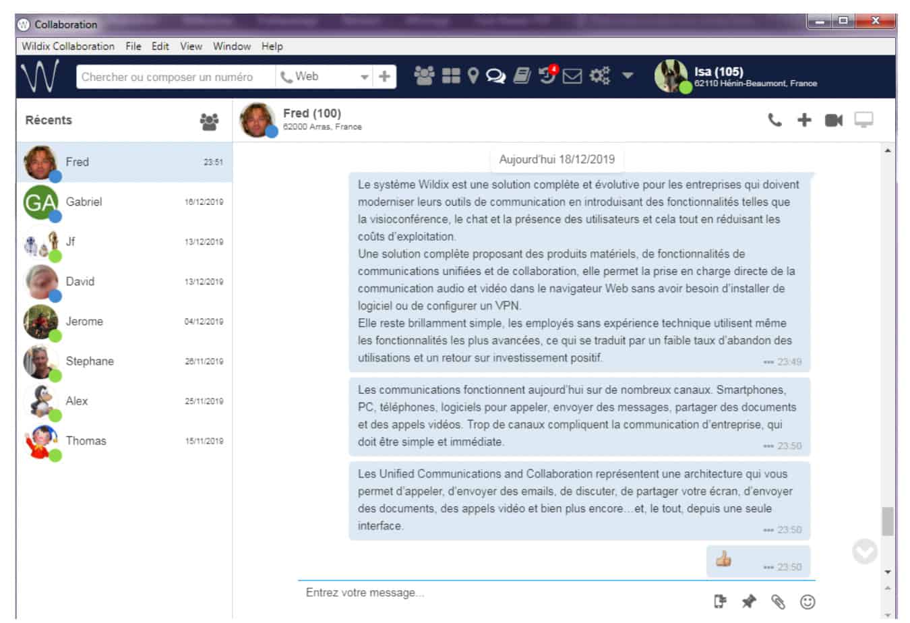910x623 pixels.
Task: Click the chat scrollbar thumb
Action: [888, 522]
